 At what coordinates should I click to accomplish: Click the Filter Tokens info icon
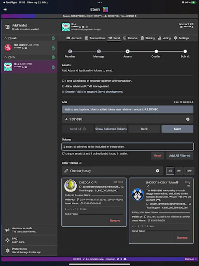[x=80, y=163]
